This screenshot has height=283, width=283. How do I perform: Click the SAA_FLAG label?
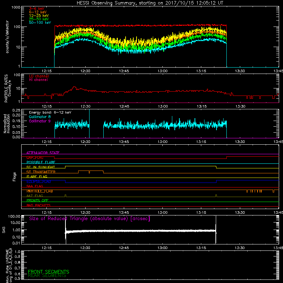click(35, 186)
